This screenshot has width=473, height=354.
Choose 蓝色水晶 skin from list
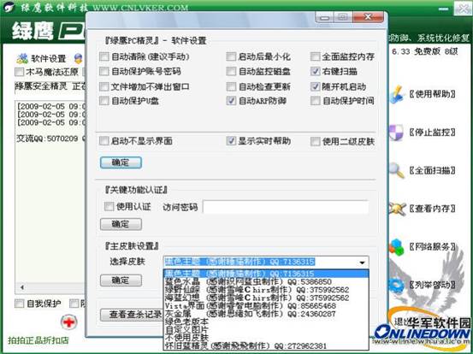point(266,281)
